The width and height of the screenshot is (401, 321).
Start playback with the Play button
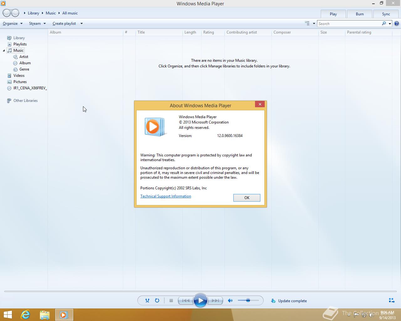click(200, 301)
